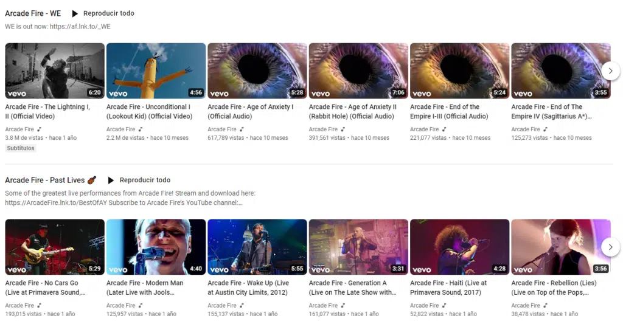Image resolution: width=623 pixels, height=324 pixels.
Task: Click music note icon under Modern Man
Action: click(x=141, y=306)
